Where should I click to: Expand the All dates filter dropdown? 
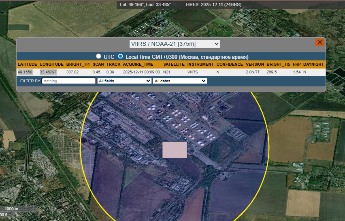click(x=180, y=81)
